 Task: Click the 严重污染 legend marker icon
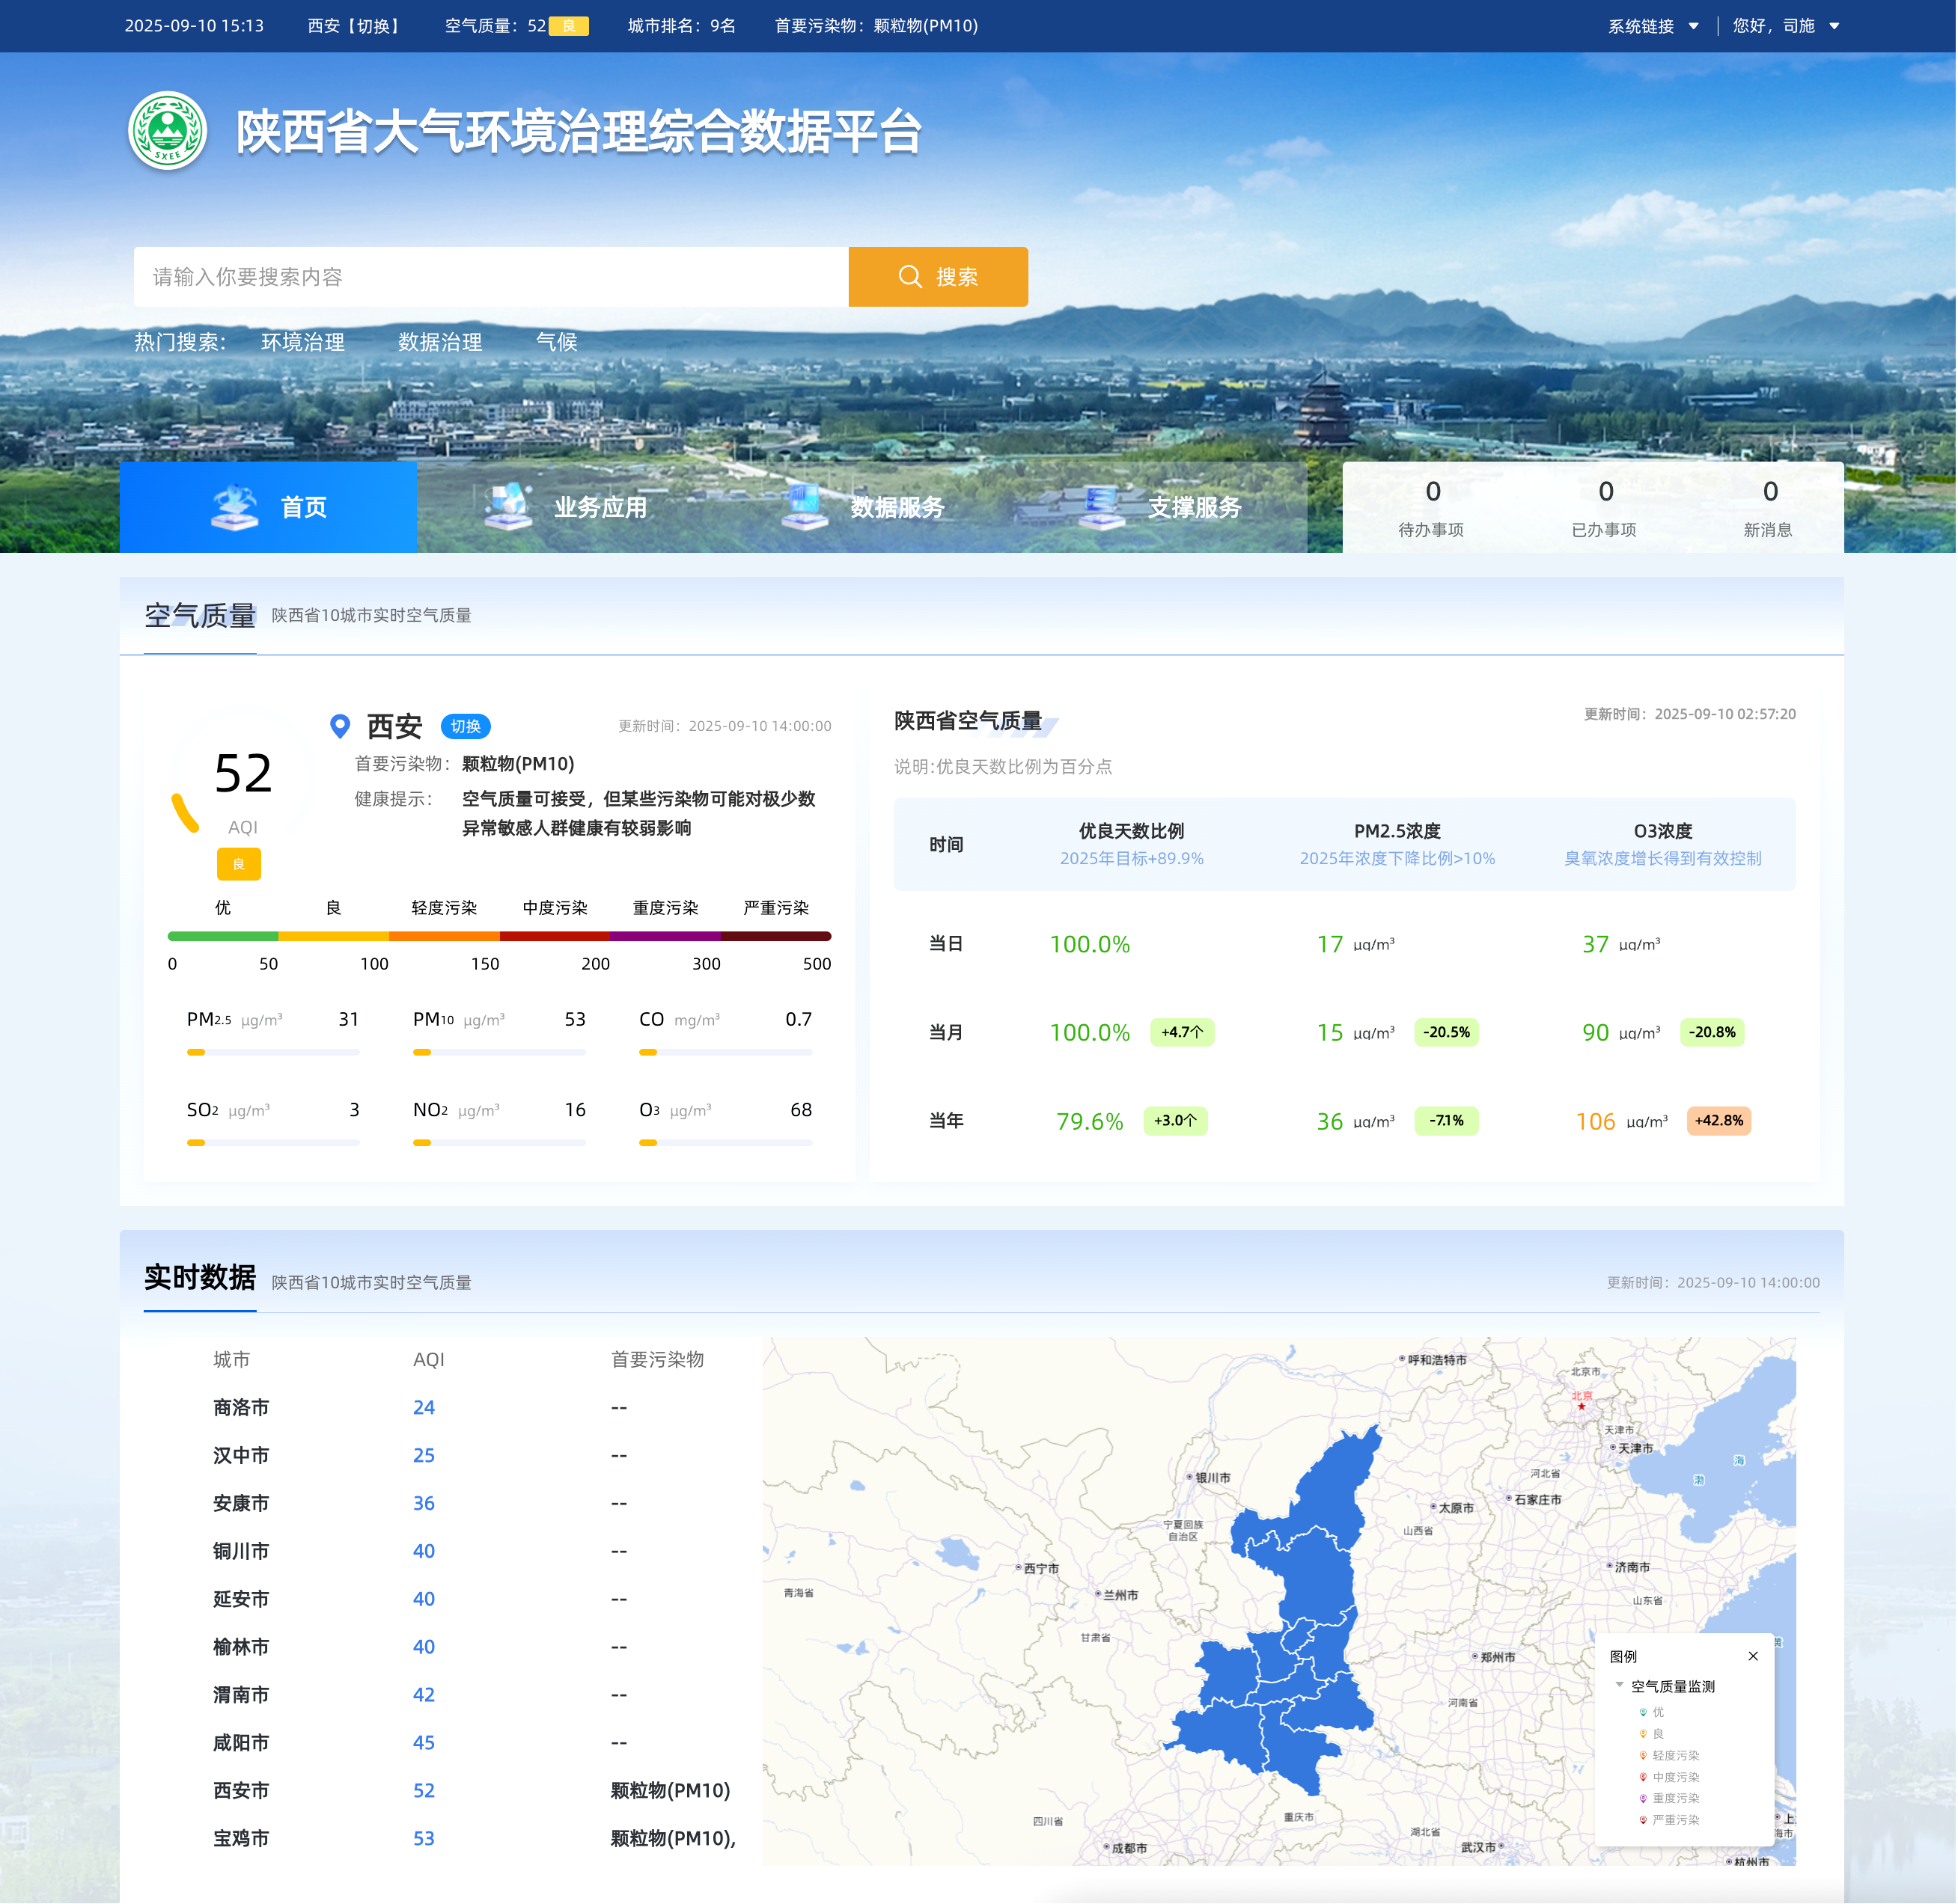[1643, 1820]
